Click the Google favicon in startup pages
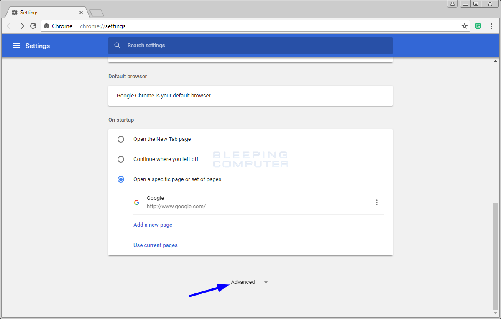Image resolution: width=501 pixels, height=319 pixels. click(x=137, y=202)
